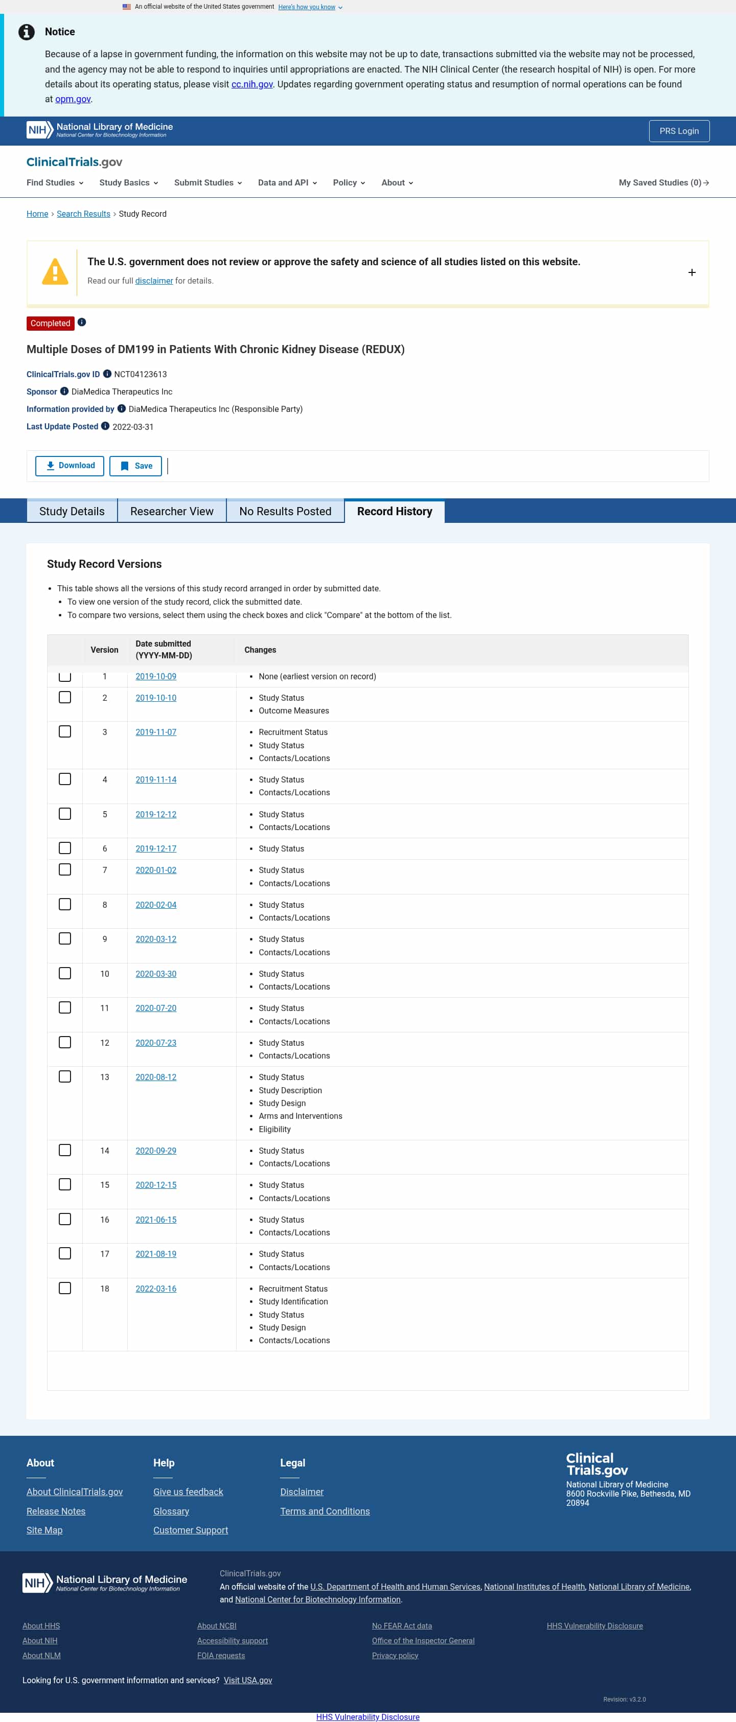Switch to the Study Details tab

72,511
